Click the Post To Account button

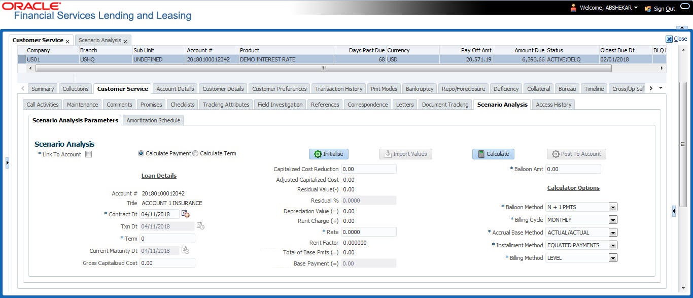[x=576, y=154]
